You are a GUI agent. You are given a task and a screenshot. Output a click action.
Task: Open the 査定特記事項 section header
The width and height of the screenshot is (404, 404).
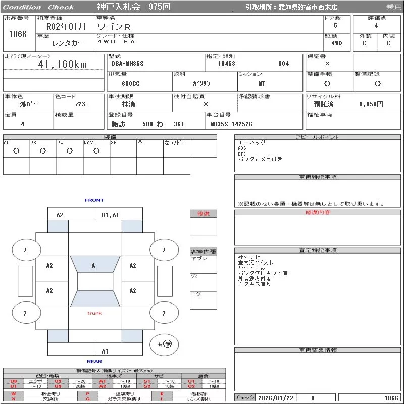pos(317,250)
